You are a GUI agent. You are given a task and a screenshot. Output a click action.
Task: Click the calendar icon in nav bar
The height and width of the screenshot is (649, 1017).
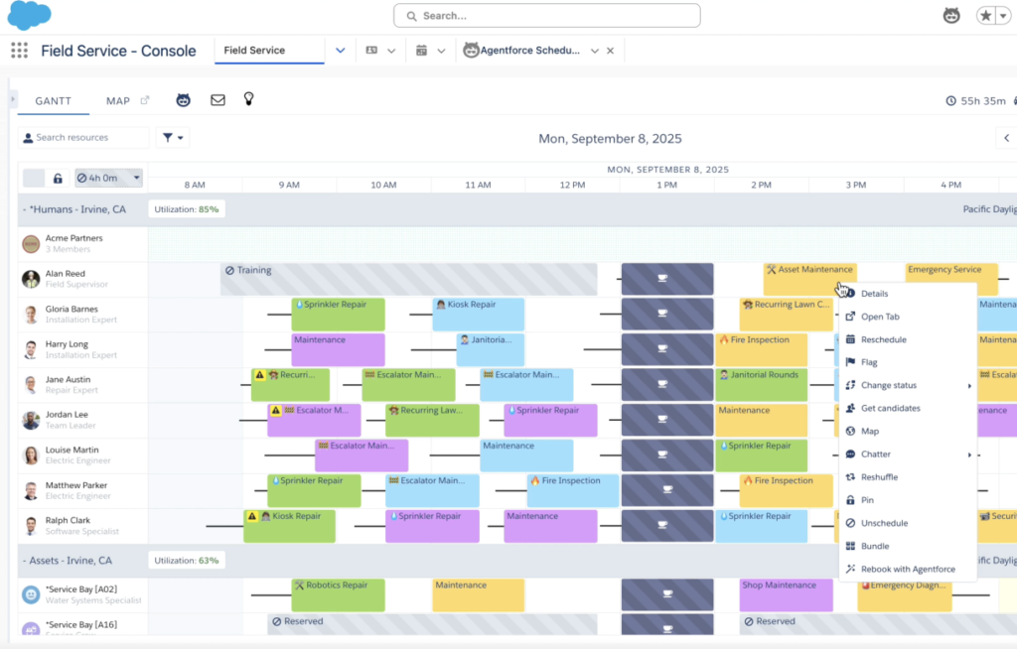click(x=421, y=51)
